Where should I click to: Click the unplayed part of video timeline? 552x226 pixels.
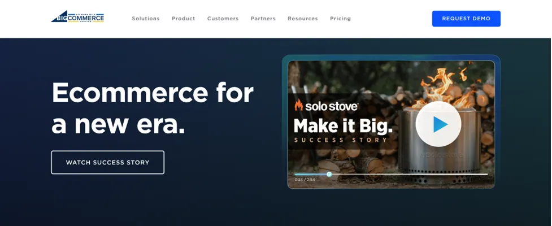tap(410, 174)
